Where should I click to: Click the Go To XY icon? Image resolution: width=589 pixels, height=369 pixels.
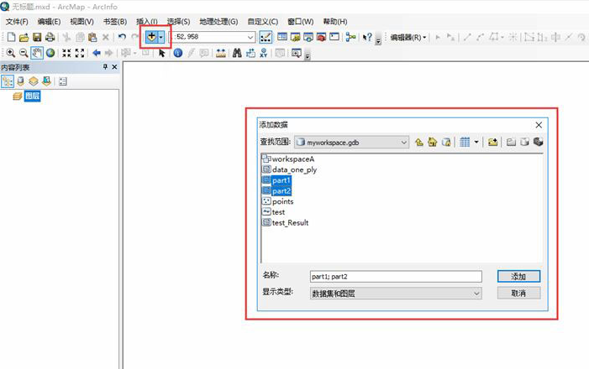264,53
